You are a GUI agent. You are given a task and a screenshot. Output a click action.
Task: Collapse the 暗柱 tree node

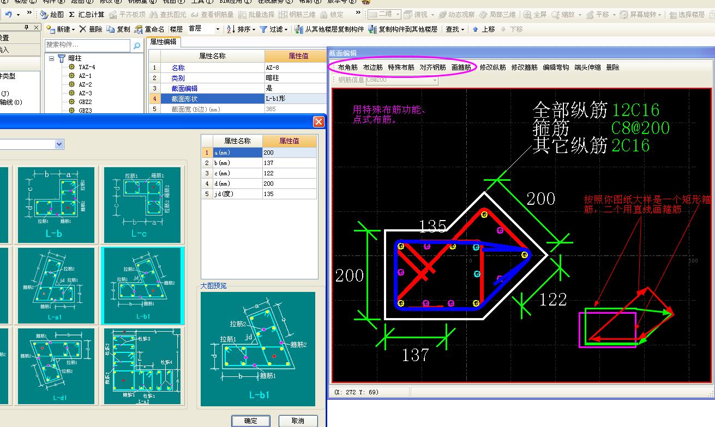point(52,58)
